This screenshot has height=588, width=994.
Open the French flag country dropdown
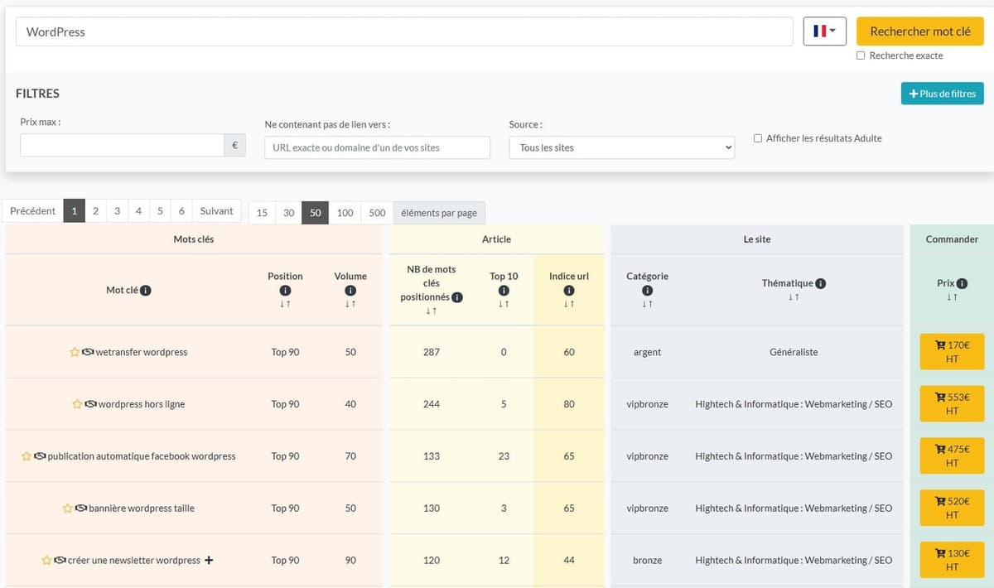pos(824,31)
